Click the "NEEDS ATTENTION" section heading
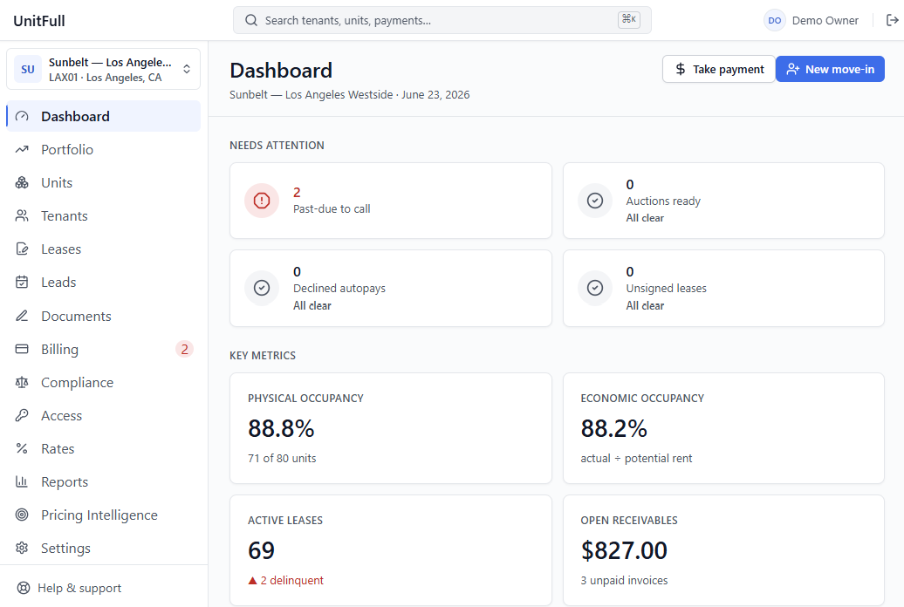 (x=277, y=146)
